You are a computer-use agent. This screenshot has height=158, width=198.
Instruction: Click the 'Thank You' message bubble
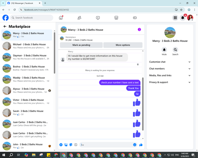[133, 88]
